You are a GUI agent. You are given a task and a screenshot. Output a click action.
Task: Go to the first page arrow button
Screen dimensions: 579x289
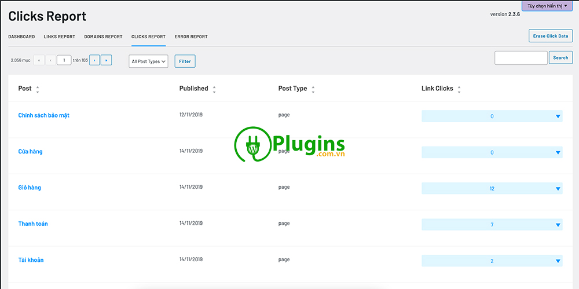39,60
